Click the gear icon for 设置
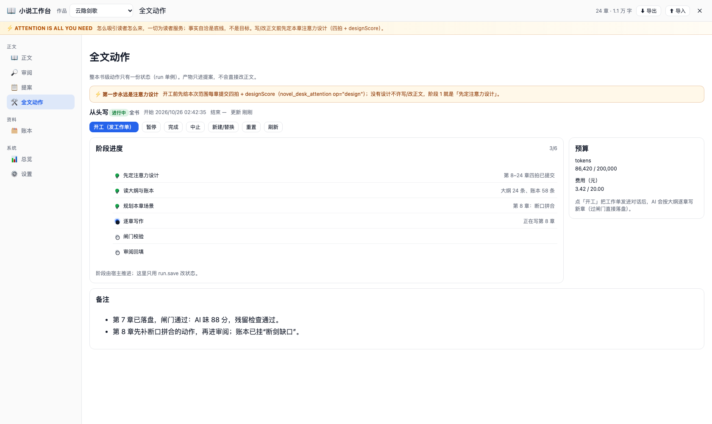This screenshot has height=424, width=712. [14, 174]
